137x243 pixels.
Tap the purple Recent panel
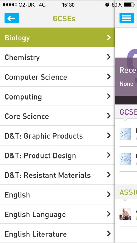(126, 77)
